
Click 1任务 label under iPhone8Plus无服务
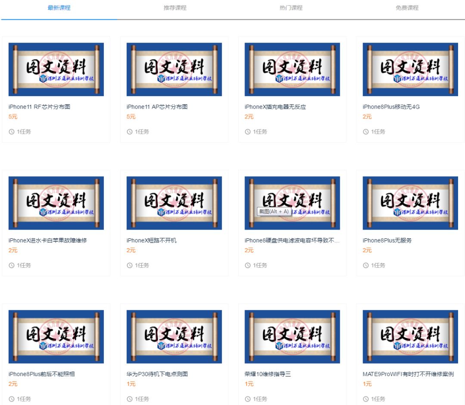coord(378,265)
